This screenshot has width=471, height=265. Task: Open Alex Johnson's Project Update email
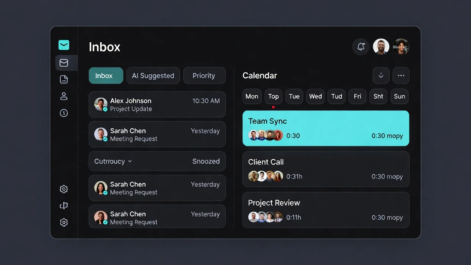point(157,105)
